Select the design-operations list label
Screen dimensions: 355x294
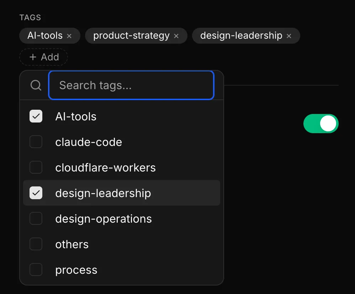tap(104, 219)
